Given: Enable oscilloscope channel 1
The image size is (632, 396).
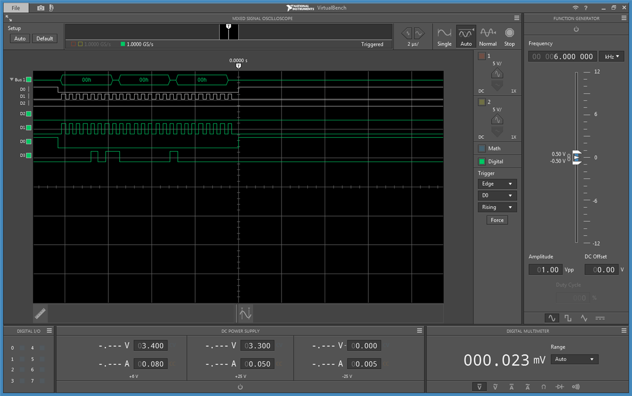Looking at the screenshot, I should pyautogui.click(x=482, y=56).
